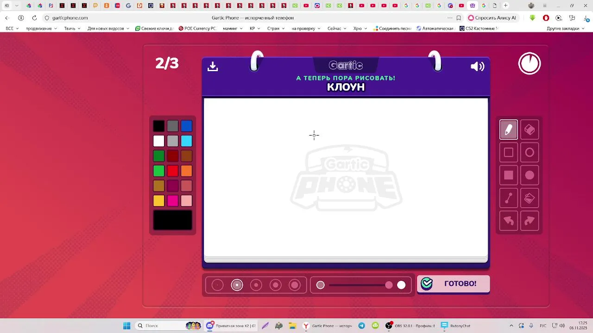
Task: Expand the на проверку bookmarks folder
Action: click(x=306, y=28)
